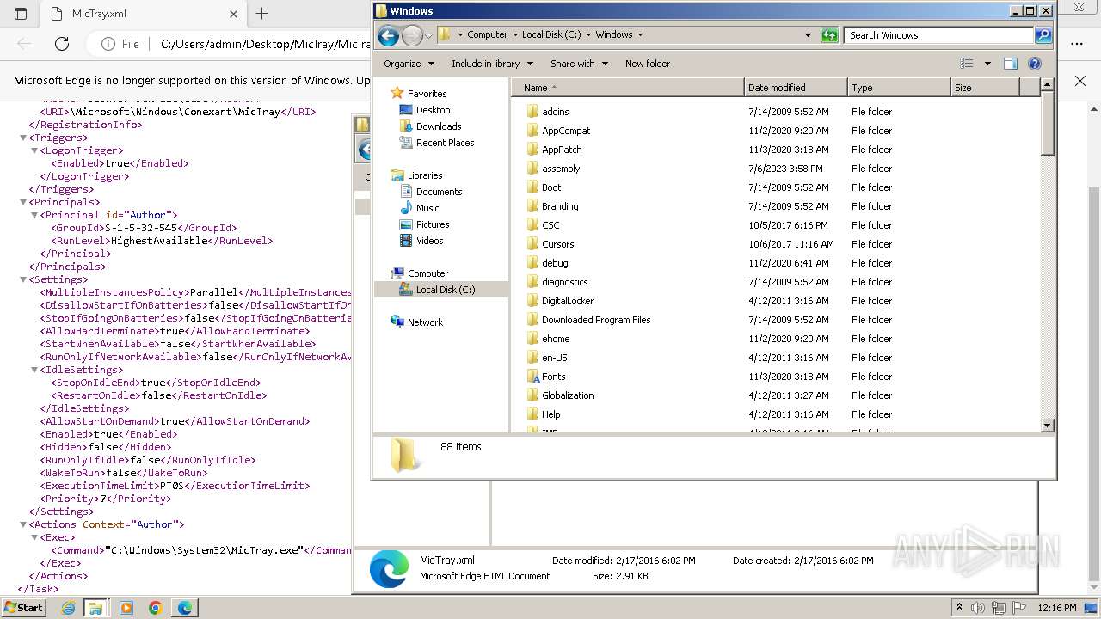The image size is (1101, 619).
Task: Sort by Date modified column
Action: click(x=796, y=88)
